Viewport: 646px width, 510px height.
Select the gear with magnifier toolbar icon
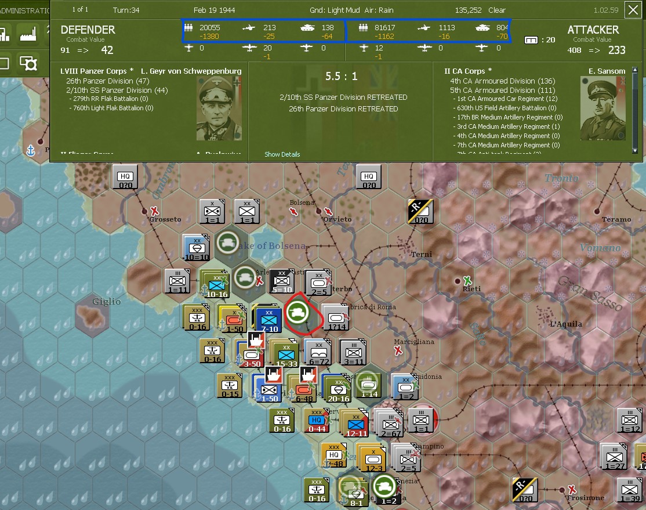pos(28,63)
